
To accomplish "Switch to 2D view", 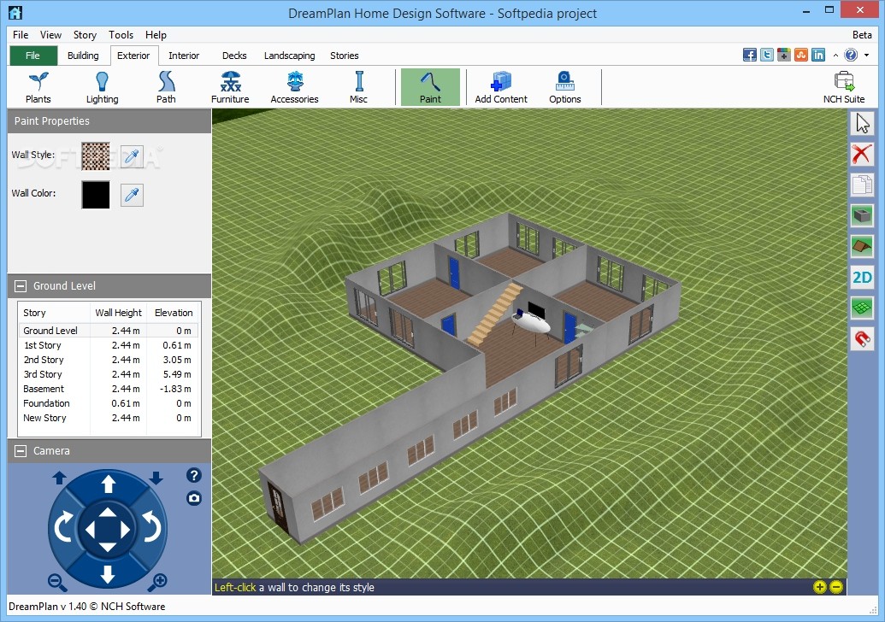I will coord(862,277).
